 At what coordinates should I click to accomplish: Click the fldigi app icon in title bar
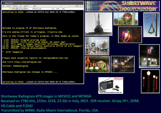3,3
